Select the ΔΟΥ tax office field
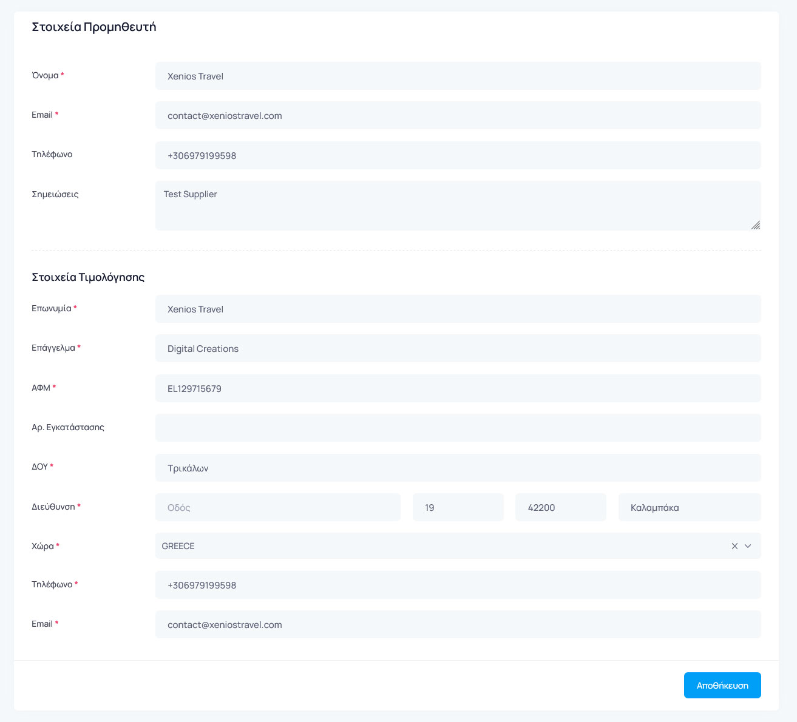797x722 pixels. (x=458, y=468)
